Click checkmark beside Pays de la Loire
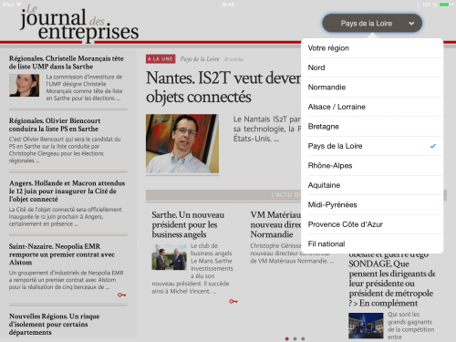Image resolution: width=456 pixels, height=342 pixels. coord(433,146)
